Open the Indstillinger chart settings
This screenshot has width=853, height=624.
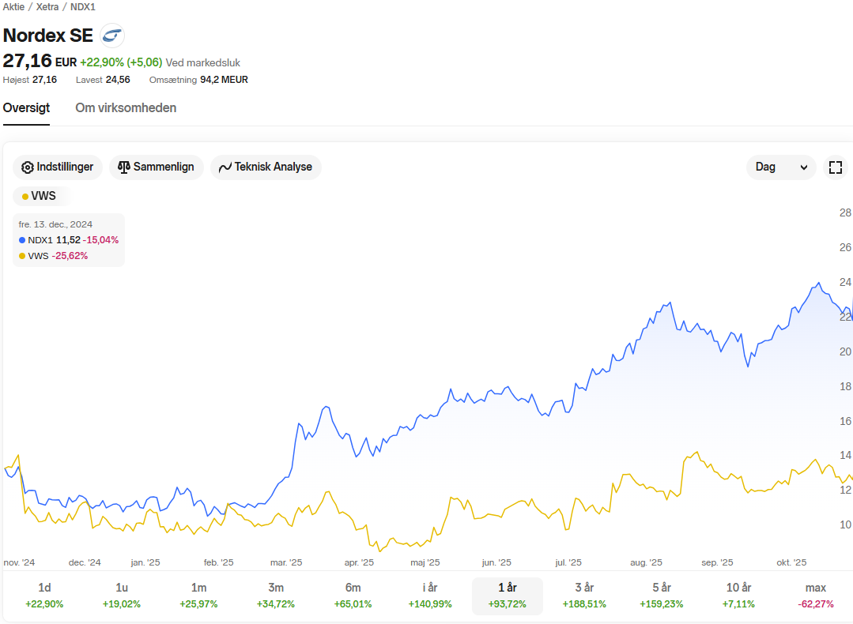coord(57,167)
